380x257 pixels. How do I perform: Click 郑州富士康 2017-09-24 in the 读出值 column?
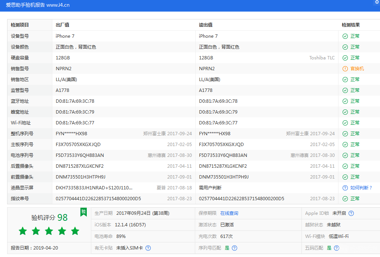310,134
